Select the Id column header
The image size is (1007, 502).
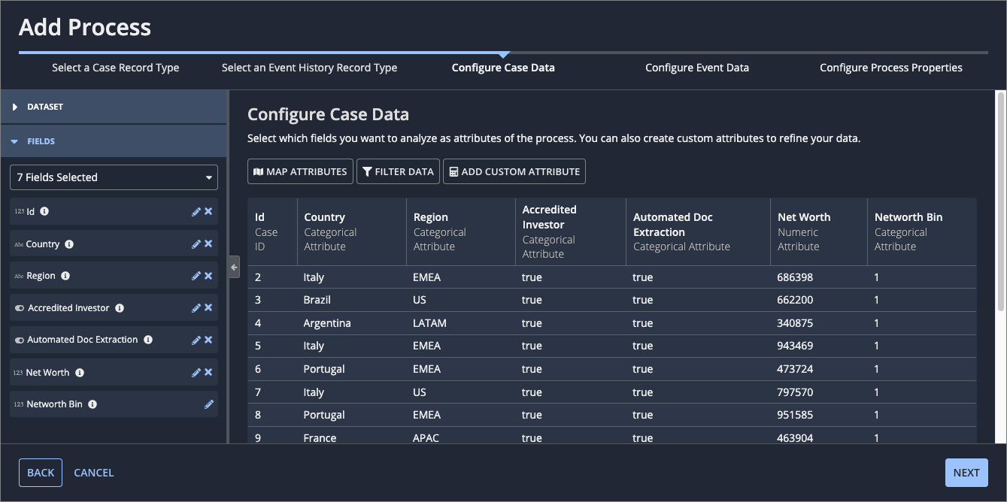[272, 231]
